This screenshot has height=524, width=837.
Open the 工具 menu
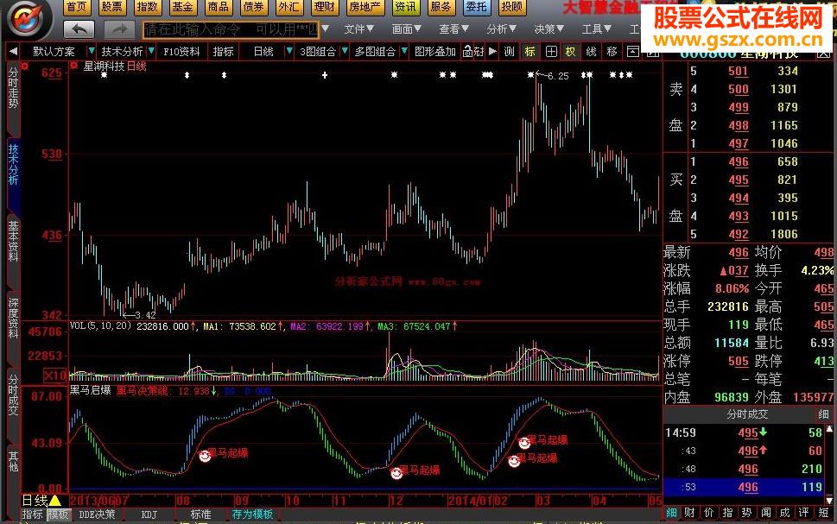click(x=596, y=28)
